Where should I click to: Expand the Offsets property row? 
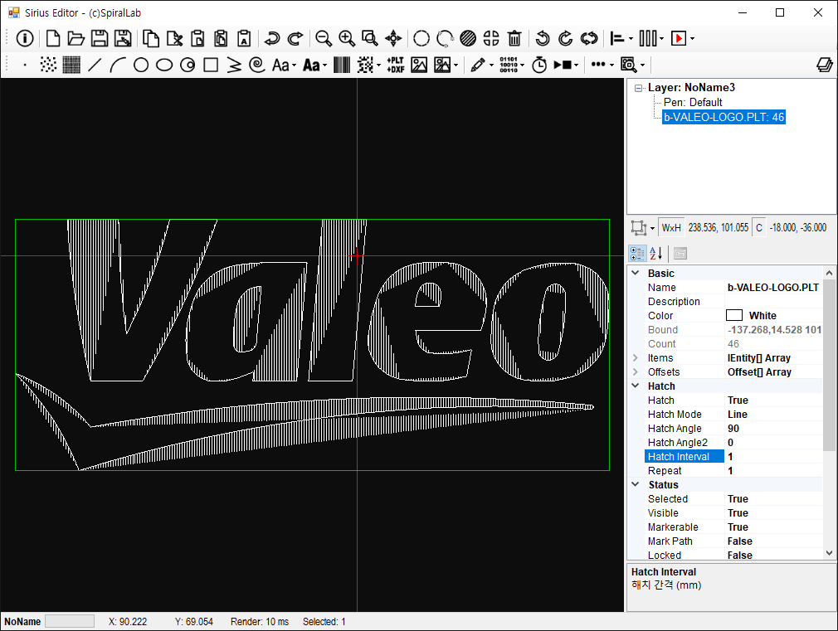636,371
